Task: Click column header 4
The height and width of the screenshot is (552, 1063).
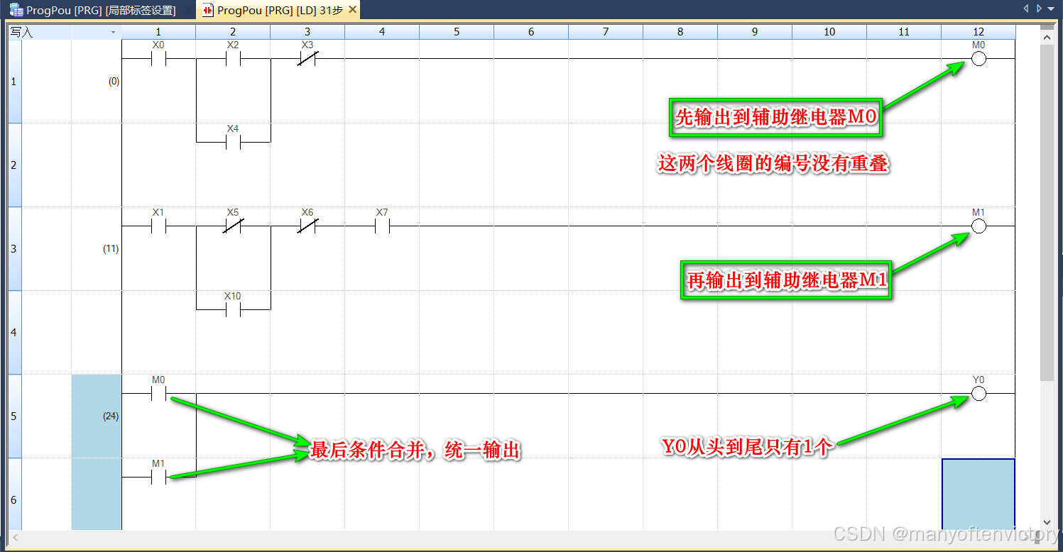Action: pyautogui.click(x=382, y=32)
